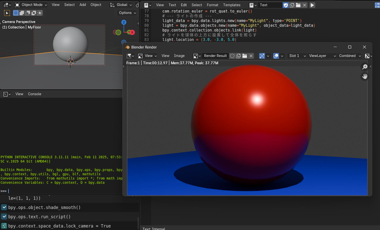
Task: Open the console View menu
Action: pos(19,94)
